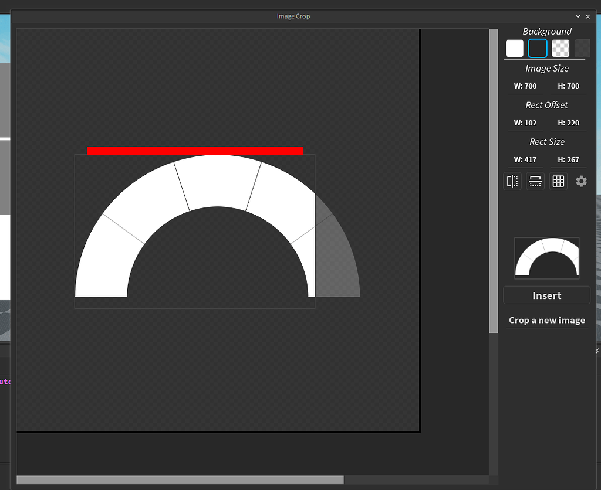The width and height of the screenshot is (601, 490).
Task: Enable the checkered transparency background
Action: (x=561, y=48)
